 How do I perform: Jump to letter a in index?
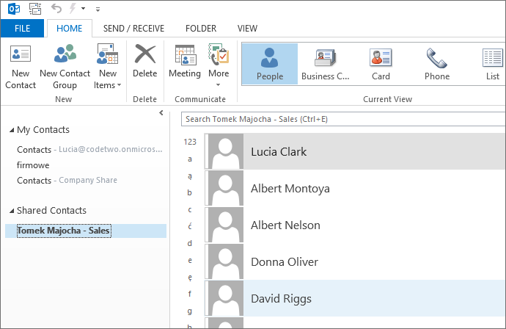pyautogui.click(x=190, y=159)
